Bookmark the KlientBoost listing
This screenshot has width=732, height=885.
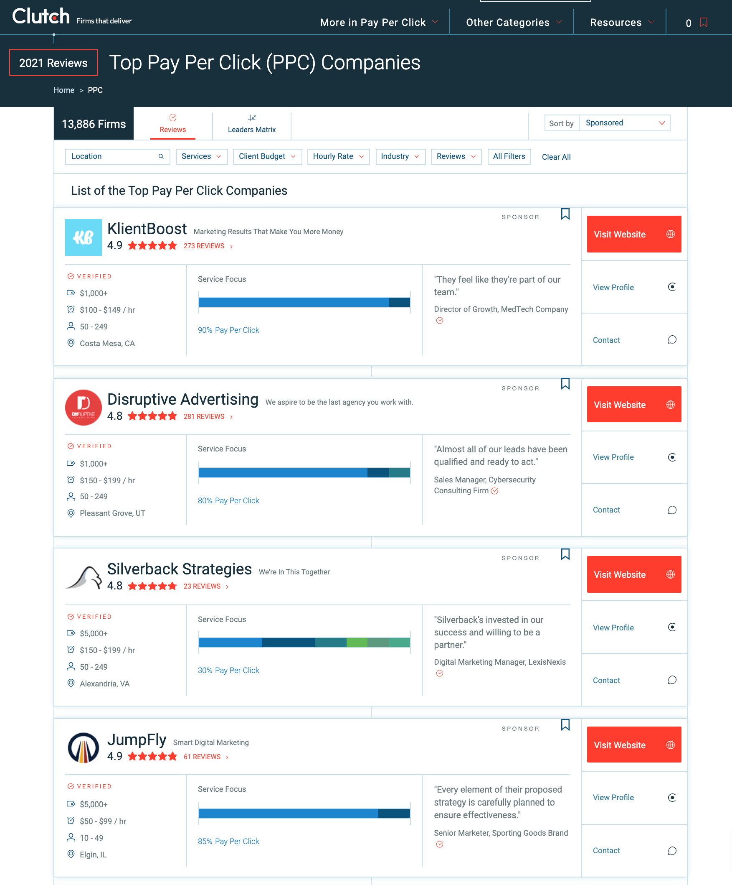coord(565,214)
